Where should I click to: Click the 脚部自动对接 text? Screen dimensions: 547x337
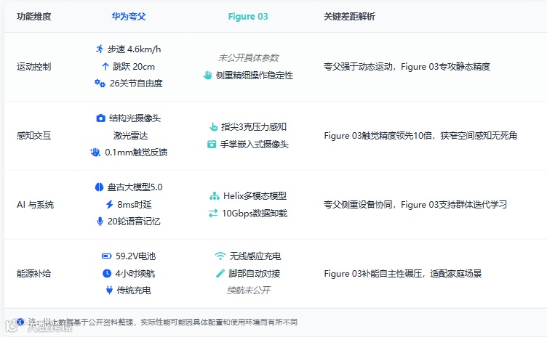(255, 274)
